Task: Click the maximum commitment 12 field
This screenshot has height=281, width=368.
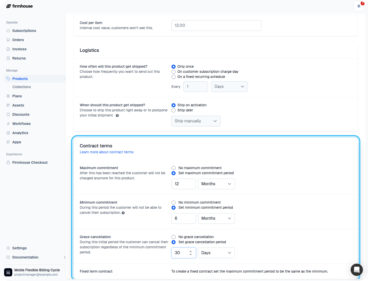Action: [x=184, y=184]
